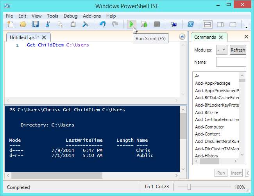Click the New script icon

coord(10,24)
